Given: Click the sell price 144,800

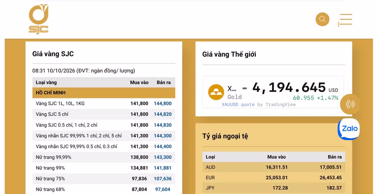Looking at the screenshot, I should [x=163, y=104].
